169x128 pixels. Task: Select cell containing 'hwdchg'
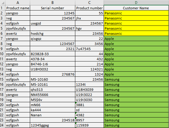pyautogui.click(x=52, y=33)
